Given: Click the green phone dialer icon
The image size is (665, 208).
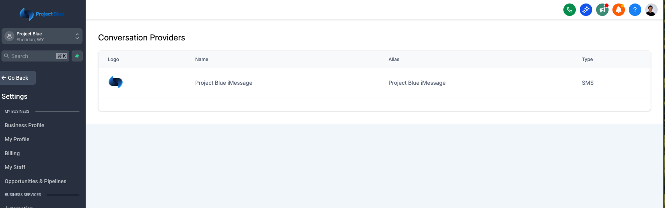Looking at the screenshot, I should coord(570,10).
